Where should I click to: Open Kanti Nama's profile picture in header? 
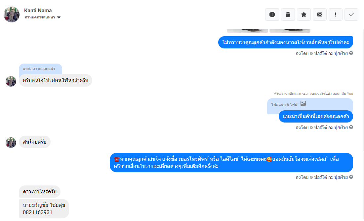(12, 14)
